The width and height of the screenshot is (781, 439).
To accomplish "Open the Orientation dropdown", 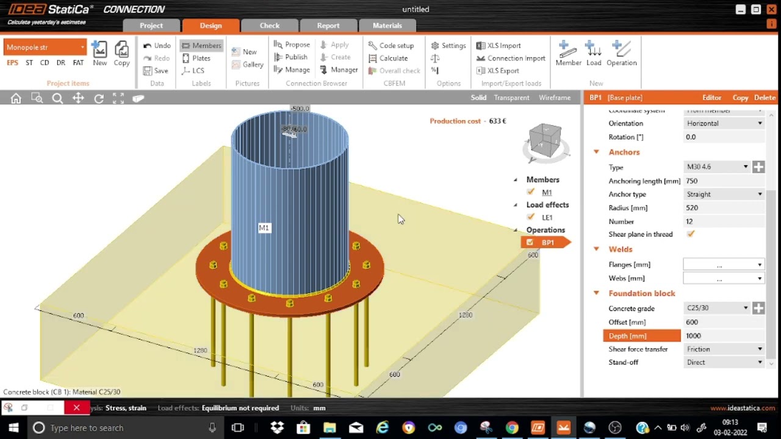I will pyautogui.click(x=724, y=123).
